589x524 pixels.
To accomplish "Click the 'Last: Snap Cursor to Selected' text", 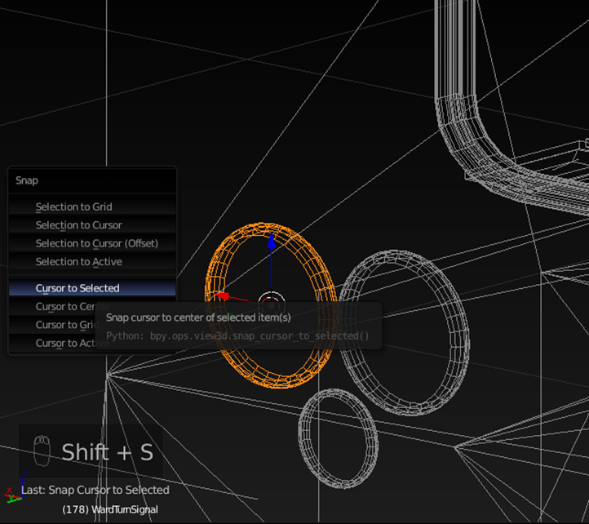I will coord(95,491).
